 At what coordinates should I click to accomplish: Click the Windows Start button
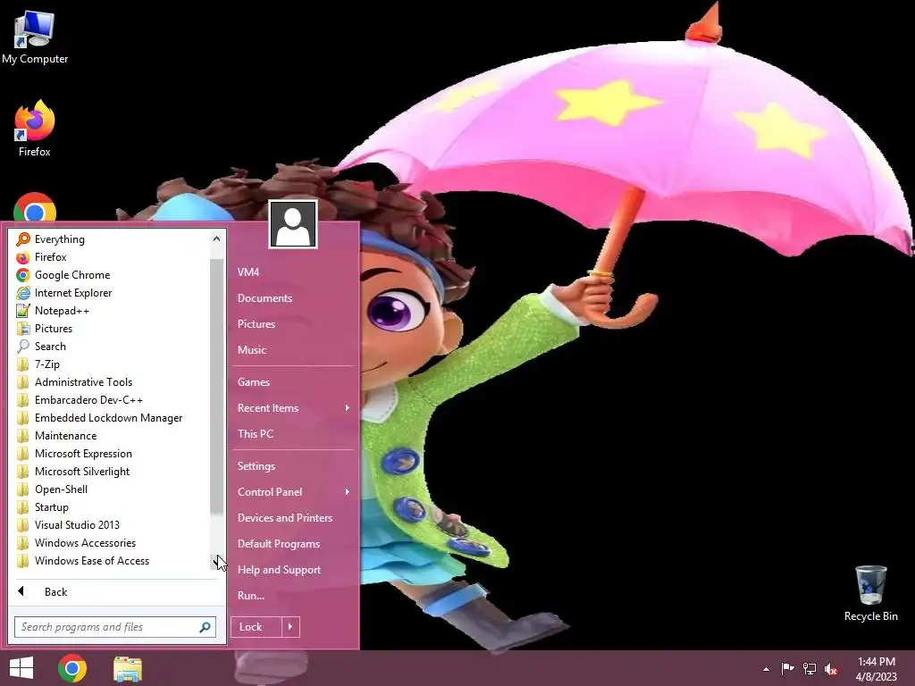pos(21,668)
